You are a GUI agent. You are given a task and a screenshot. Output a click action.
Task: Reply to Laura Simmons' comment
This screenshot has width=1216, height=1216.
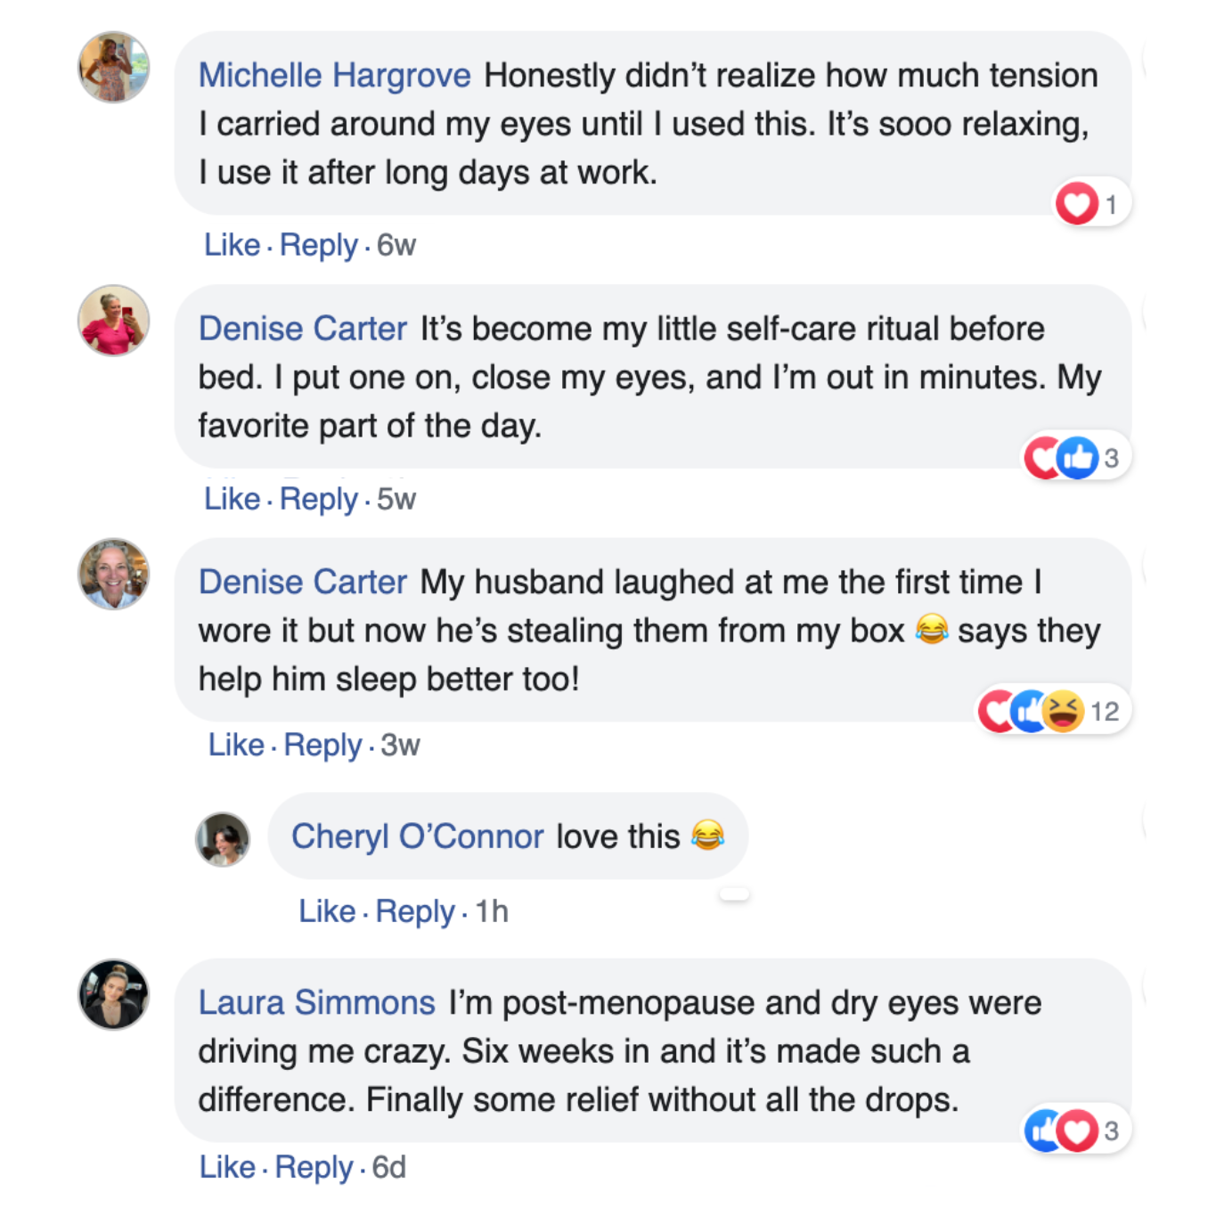click(x=314, y=1167)
